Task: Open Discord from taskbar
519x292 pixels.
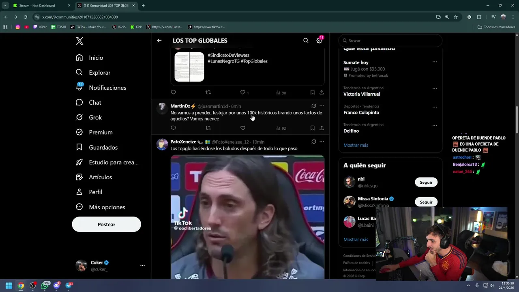Action: pos(57,286)
